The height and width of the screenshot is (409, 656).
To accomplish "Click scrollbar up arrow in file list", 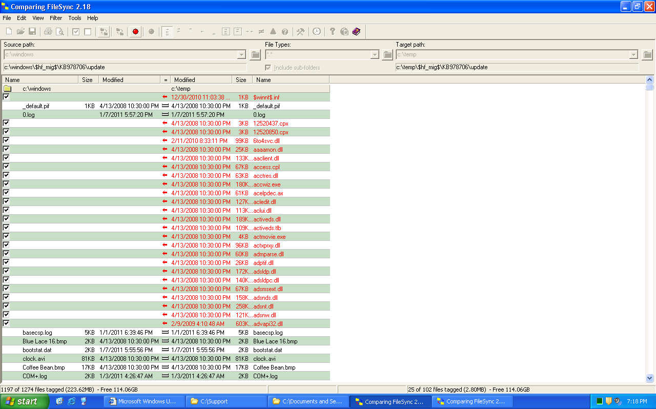I will (650, 79).
